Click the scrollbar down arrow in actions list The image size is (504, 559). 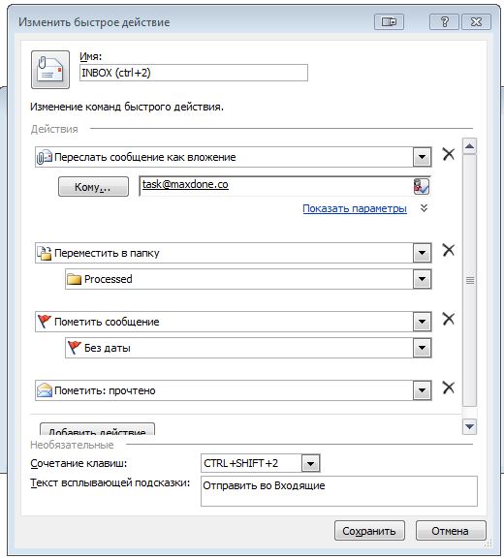(x=469, y=426)
